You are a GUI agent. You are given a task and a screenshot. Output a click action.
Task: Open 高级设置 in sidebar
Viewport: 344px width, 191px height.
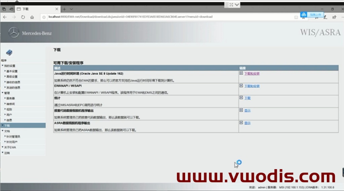pyautogui.click(x=11, y=77)
